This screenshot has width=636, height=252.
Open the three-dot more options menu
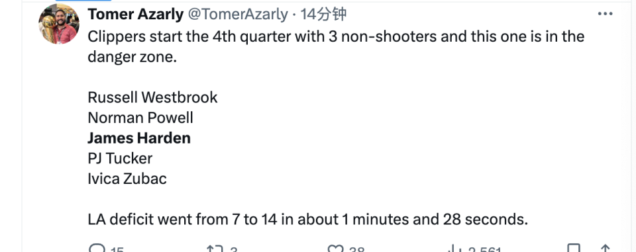pyautogui.click(x=605, y=14)
